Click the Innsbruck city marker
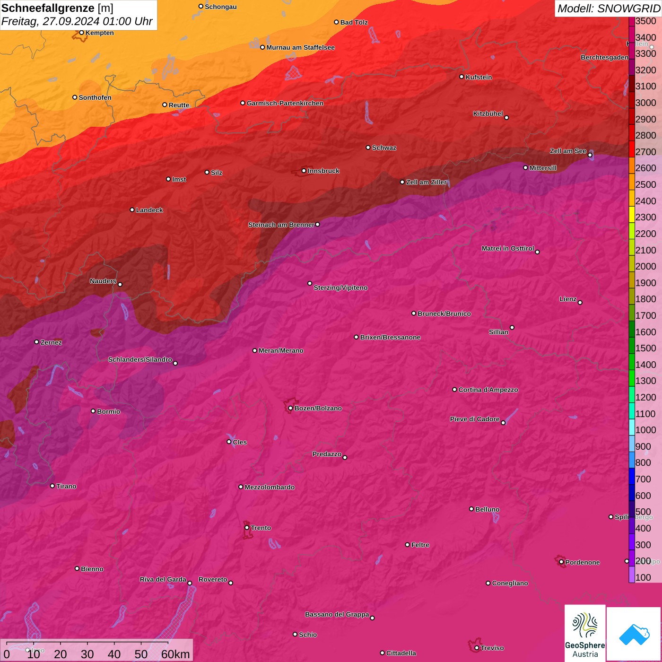 pyautogui.click(x=304, y=171)
